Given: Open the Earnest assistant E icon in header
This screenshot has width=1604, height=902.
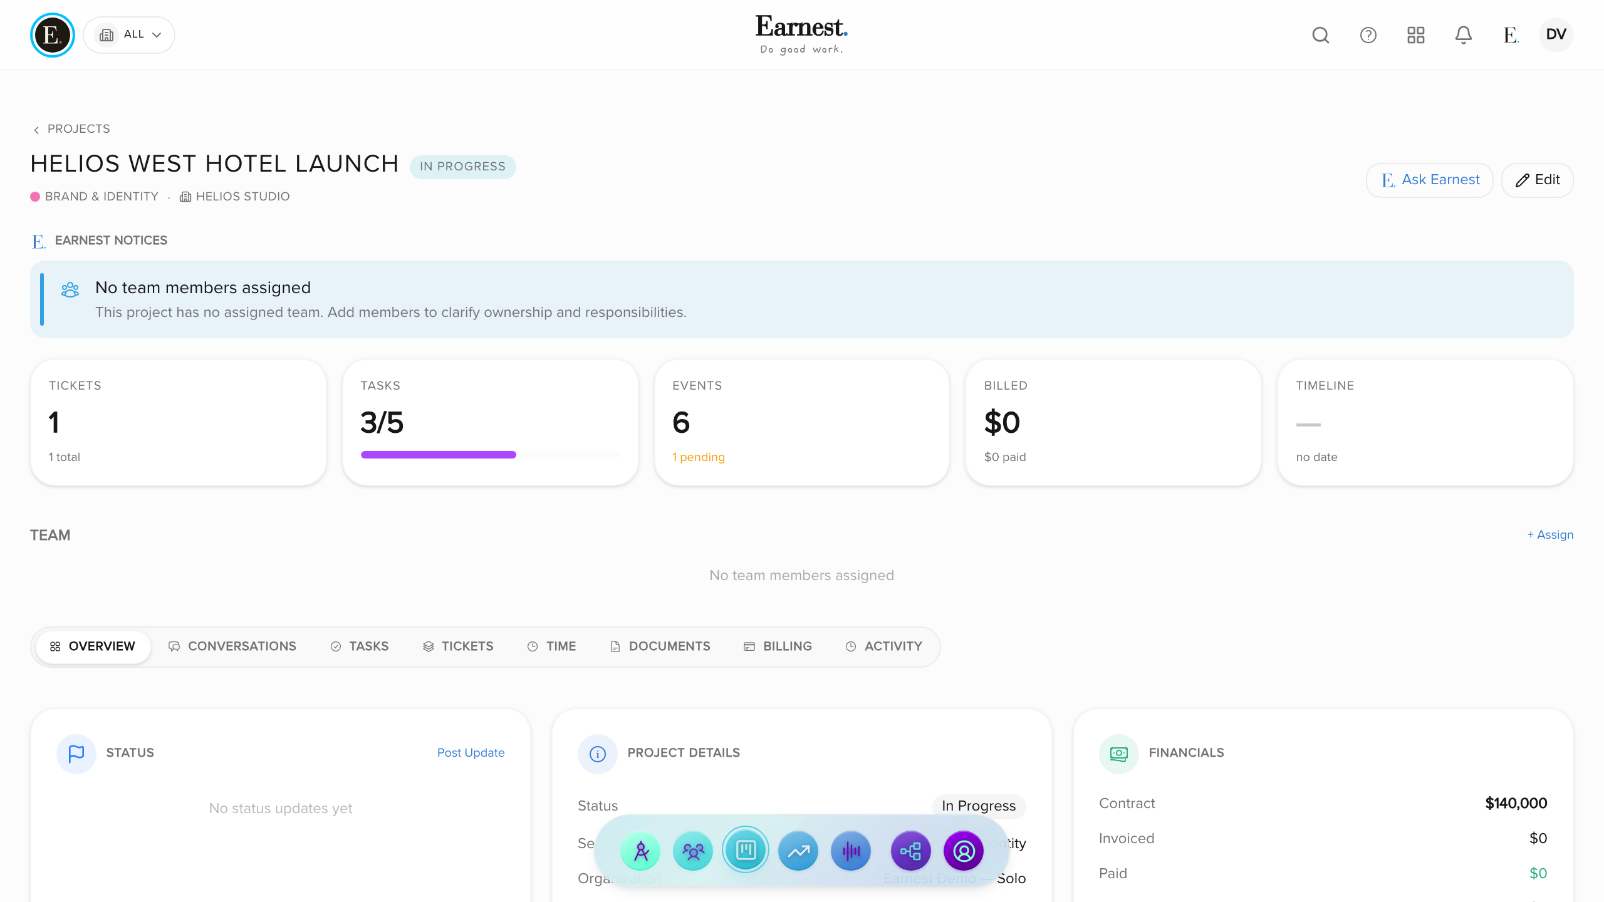Looking at the screenshot, I should point(1511,35).
